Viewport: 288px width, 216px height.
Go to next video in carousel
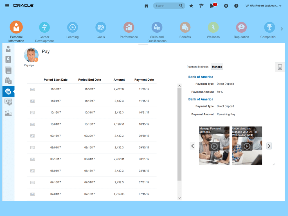tap(269, 146)
